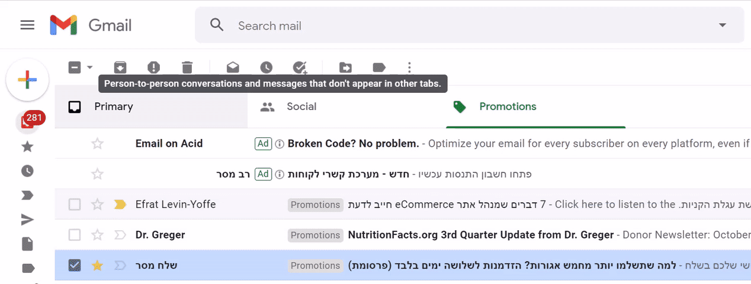The width and height of the screenshot is (751, 284).
Task: Open the Email on Acid ad message
Action: (x=403, y=143)
